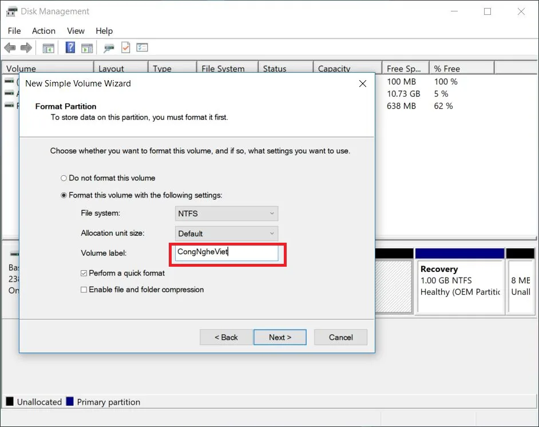Sort by the Type column header
This screenshot has width=539, height=427.
(173, 68)
